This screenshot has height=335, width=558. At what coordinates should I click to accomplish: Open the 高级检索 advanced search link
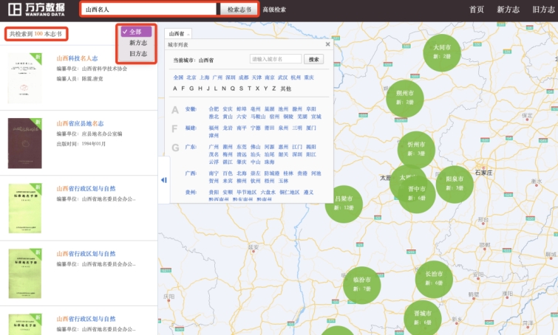pos(274,10)
